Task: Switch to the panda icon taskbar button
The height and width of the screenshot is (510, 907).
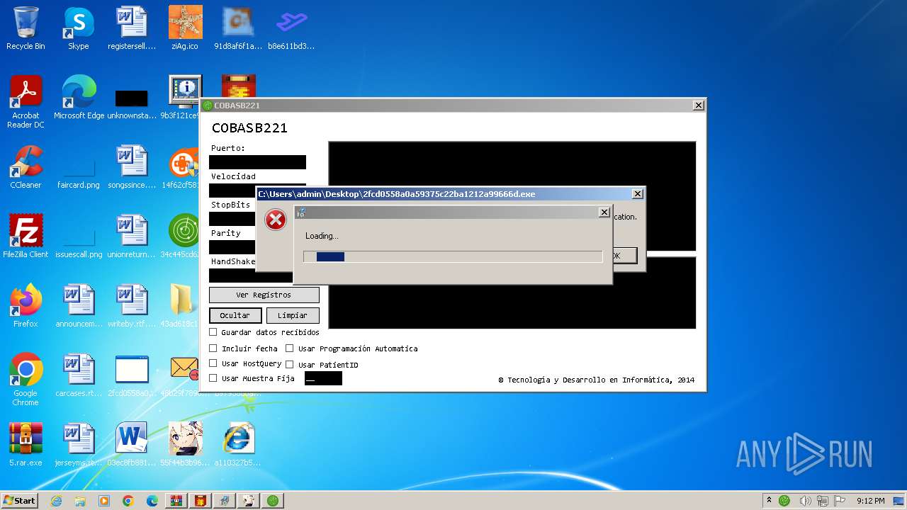Action: click(249, 501)
